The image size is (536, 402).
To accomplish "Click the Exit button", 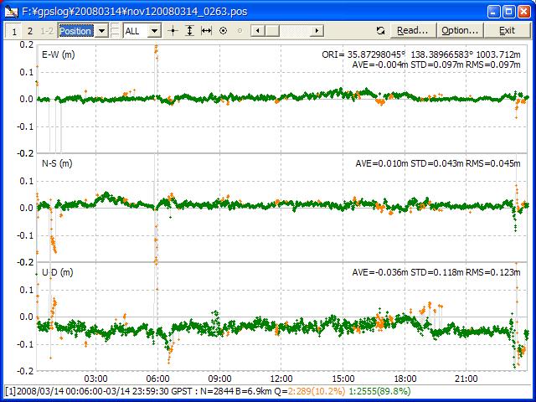I will 507,30.
